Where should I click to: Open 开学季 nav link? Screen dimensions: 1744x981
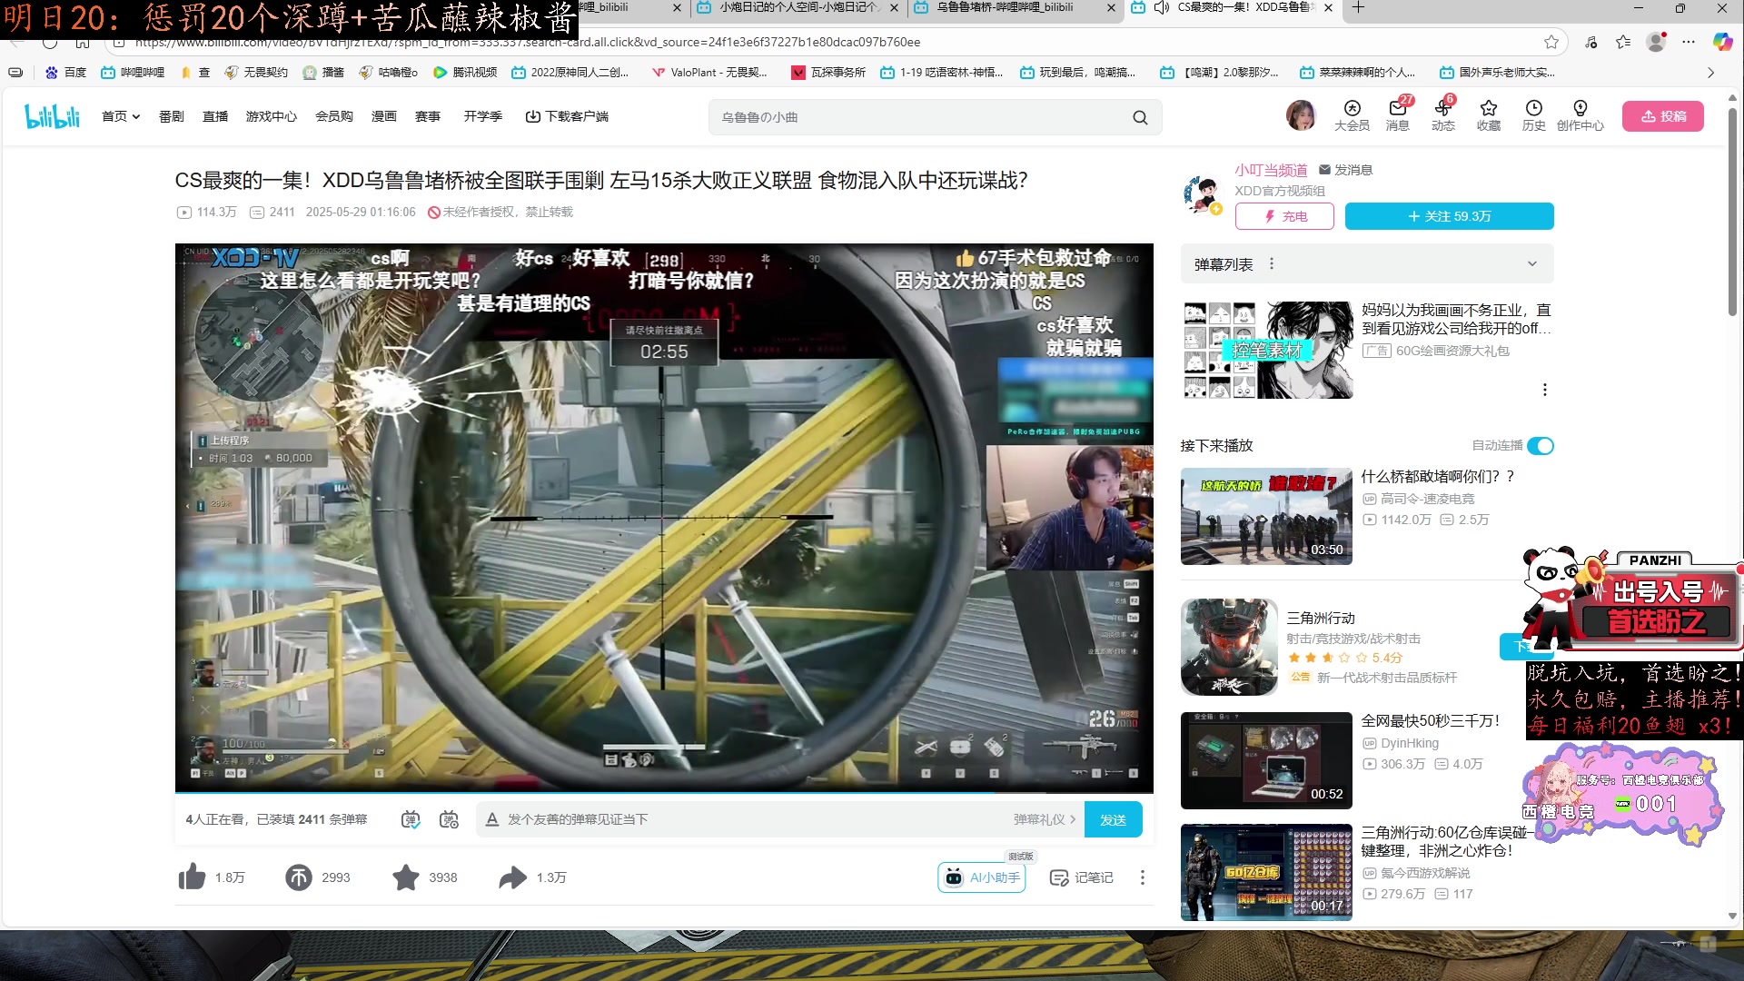pos(482,116)
